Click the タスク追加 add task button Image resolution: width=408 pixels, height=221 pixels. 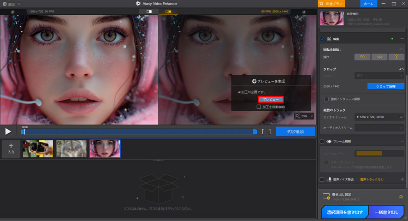[x=296, y=131]
